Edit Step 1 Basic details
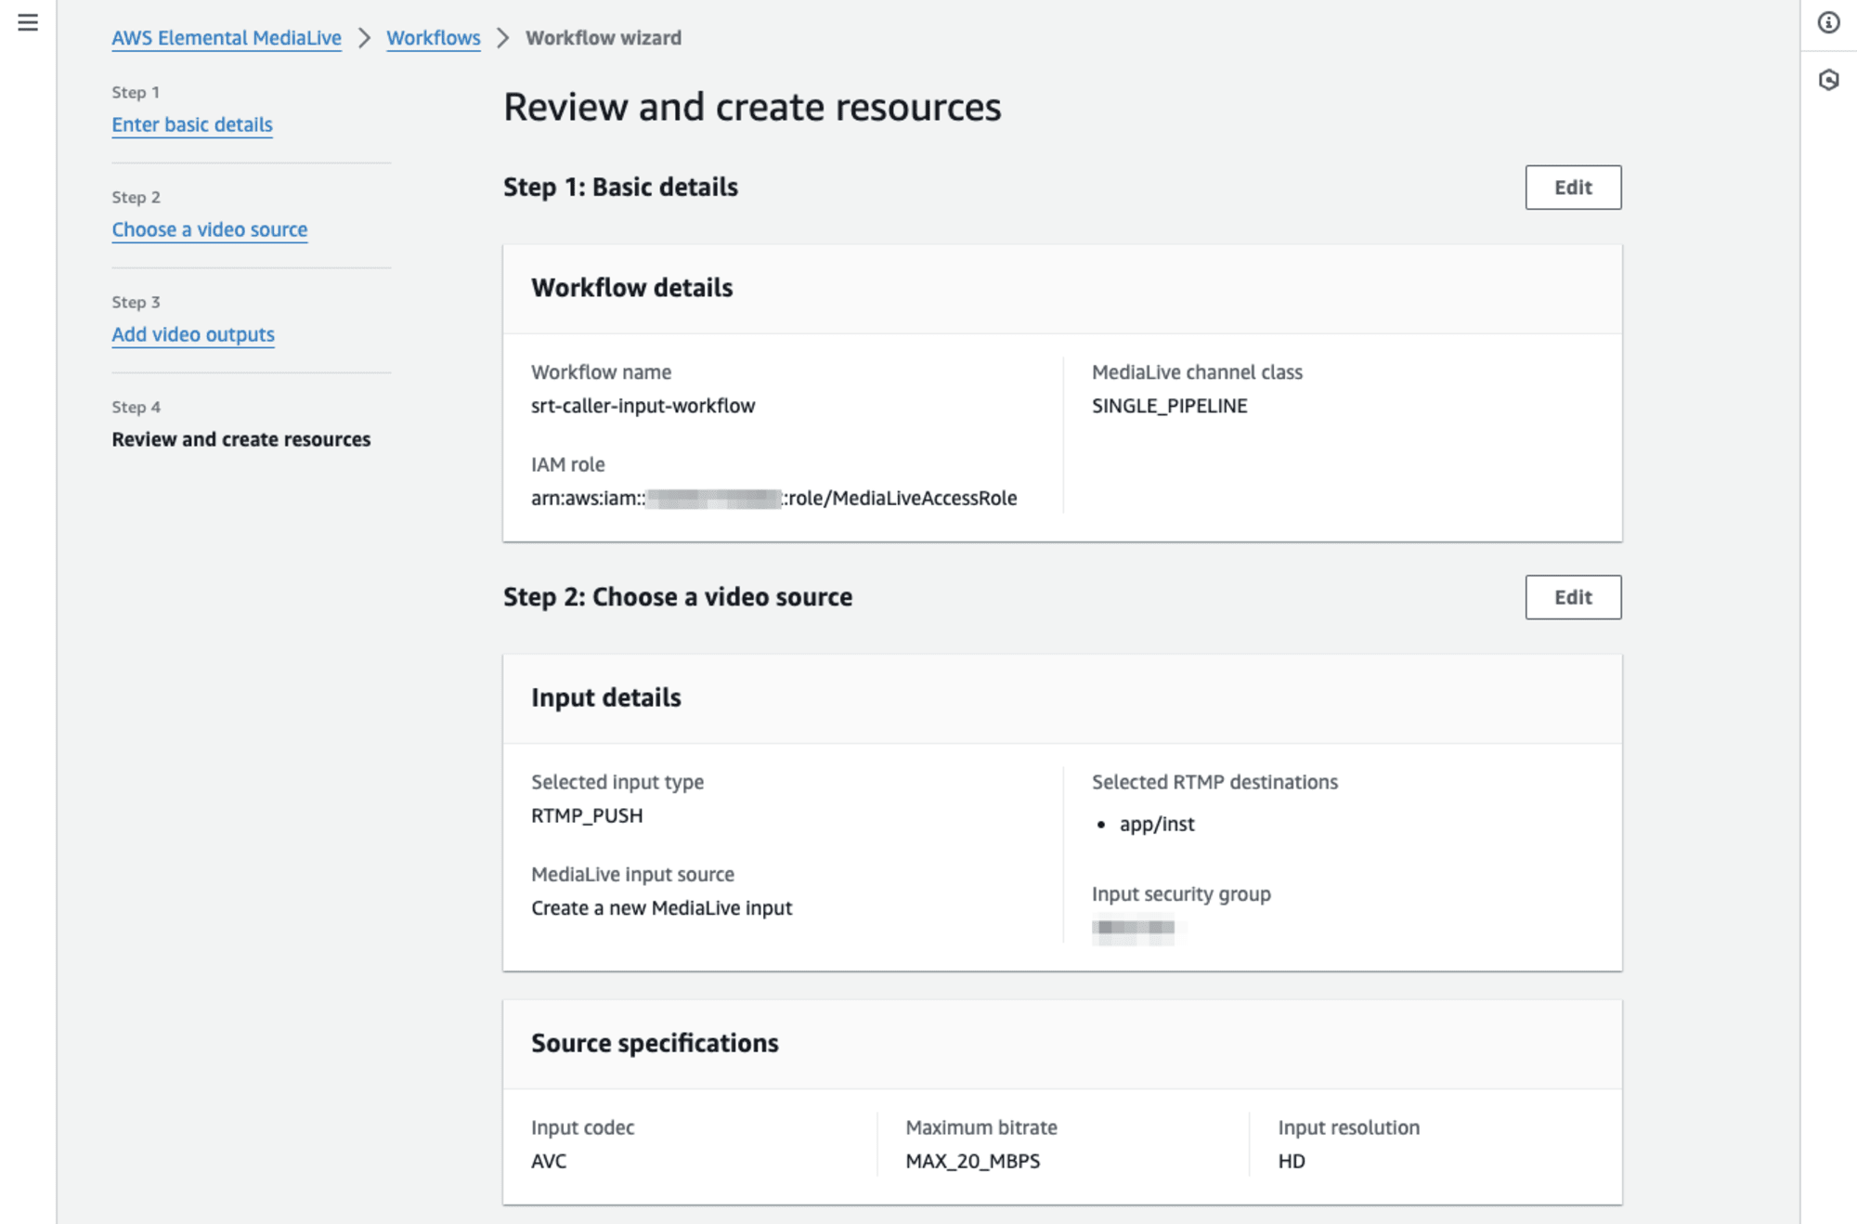Image resolution: width=1857 pixels, height=1224 pixels. [x=1573, y=188]
